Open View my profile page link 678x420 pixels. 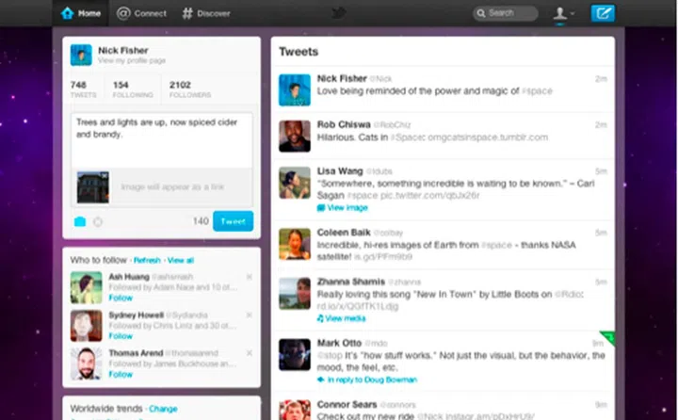click(x=132, y=60)
